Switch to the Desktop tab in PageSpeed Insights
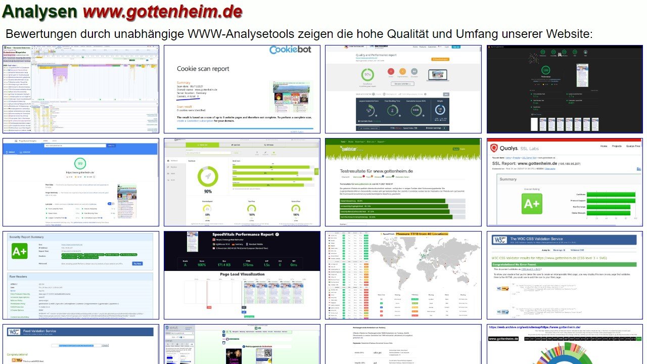This screenshot has width=647, height=364. click(x=25, y=152)
